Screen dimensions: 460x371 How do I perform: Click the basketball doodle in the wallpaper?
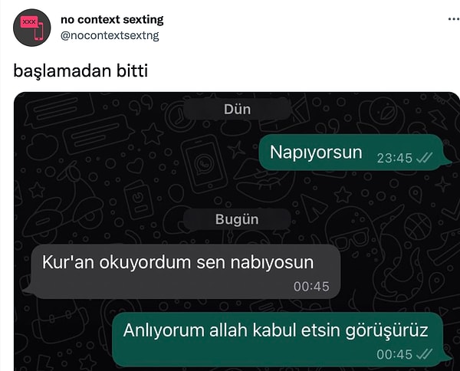[x=418, y=226]
